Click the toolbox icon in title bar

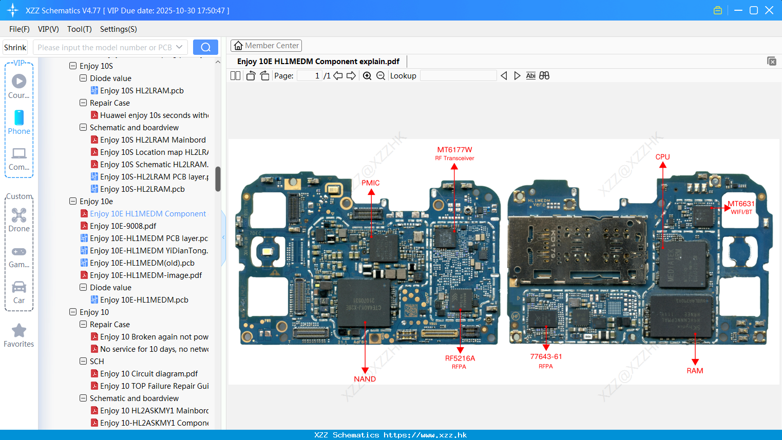click(718, 10)
